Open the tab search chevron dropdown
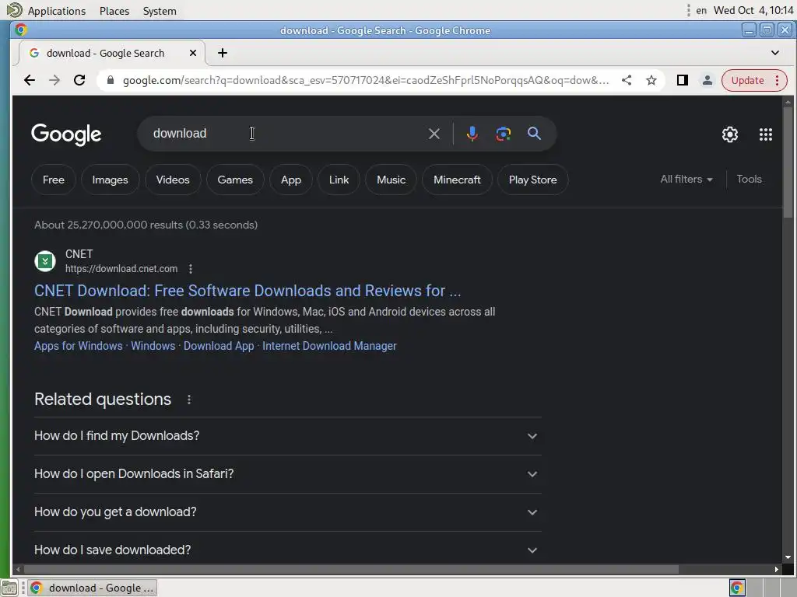Viewport: 797px width, 597px height. click(x=774, y=53)
